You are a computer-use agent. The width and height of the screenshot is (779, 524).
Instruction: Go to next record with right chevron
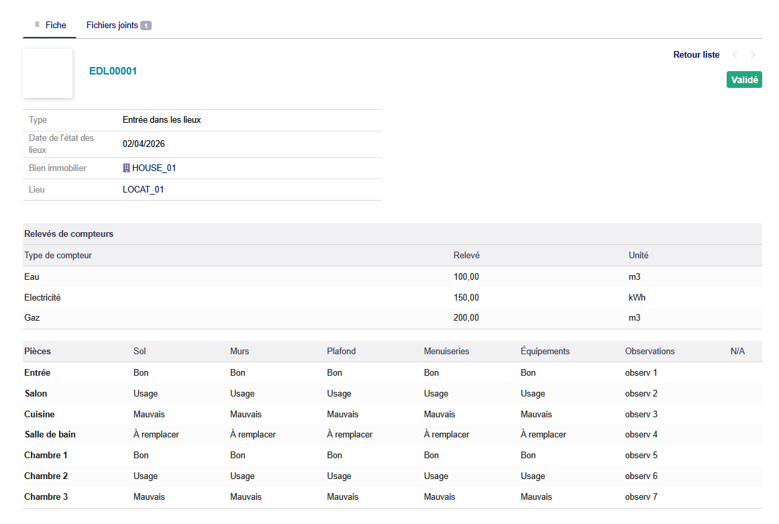[753, 55]
